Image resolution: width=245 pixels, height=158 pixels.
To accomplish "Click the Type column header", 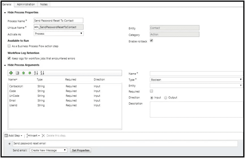I will [40, 79].
